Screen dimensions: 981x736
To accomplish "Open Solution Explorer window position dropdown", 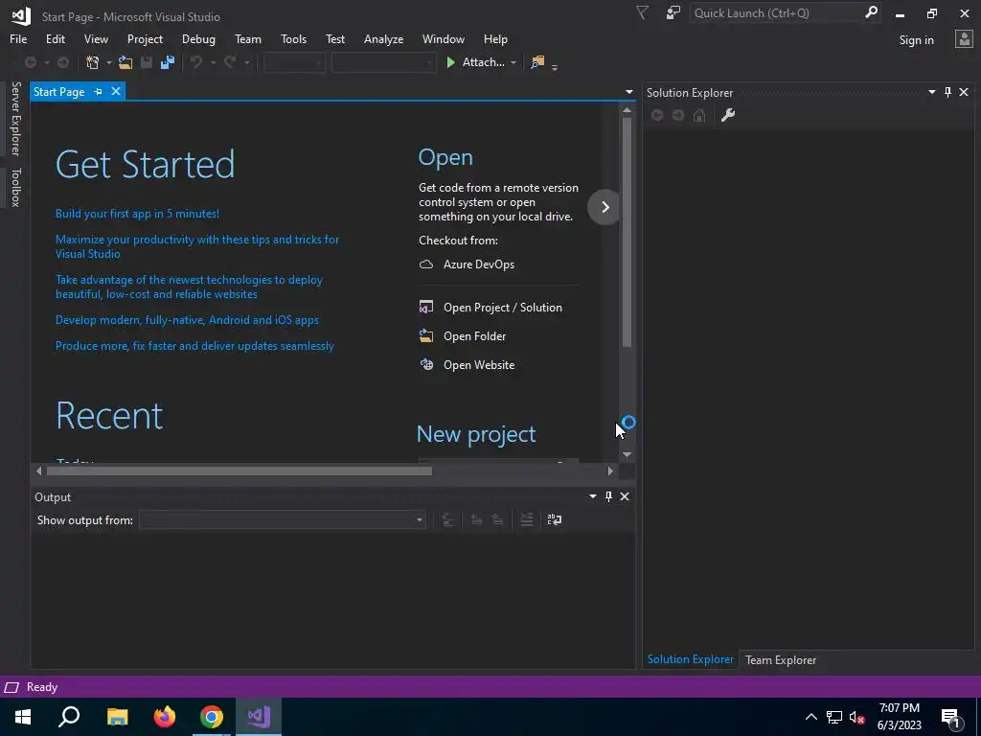I will coord(931,92).
